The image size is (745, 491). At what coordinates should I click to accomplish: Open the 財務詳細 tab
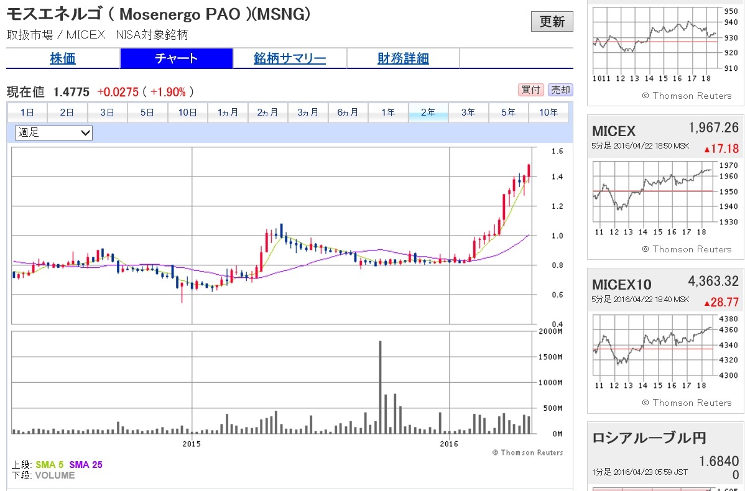[403, 58]
